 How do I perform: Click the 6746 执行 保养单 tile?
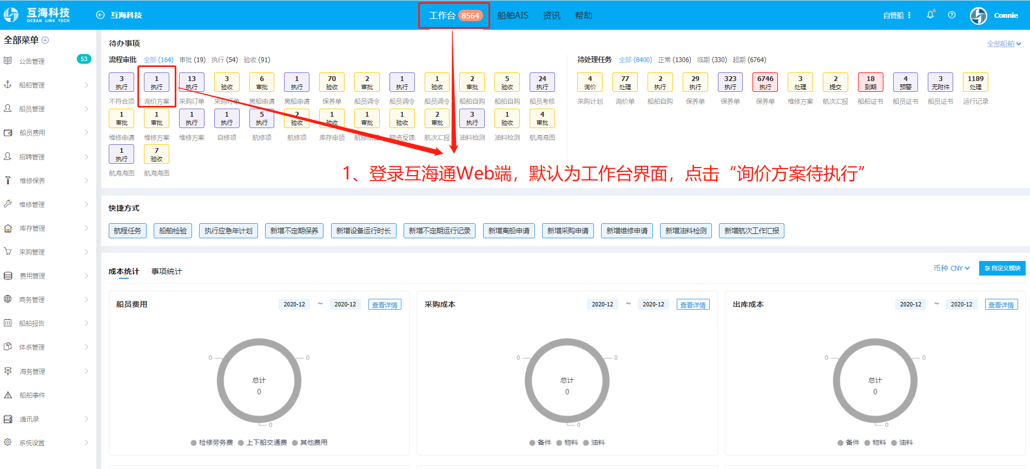point(765,82)
